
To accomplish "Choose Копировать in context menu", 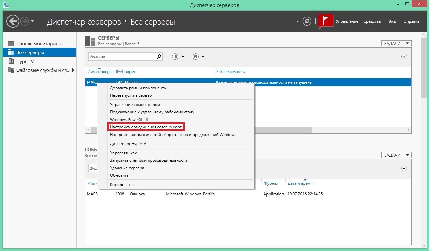I will [121, 185].
